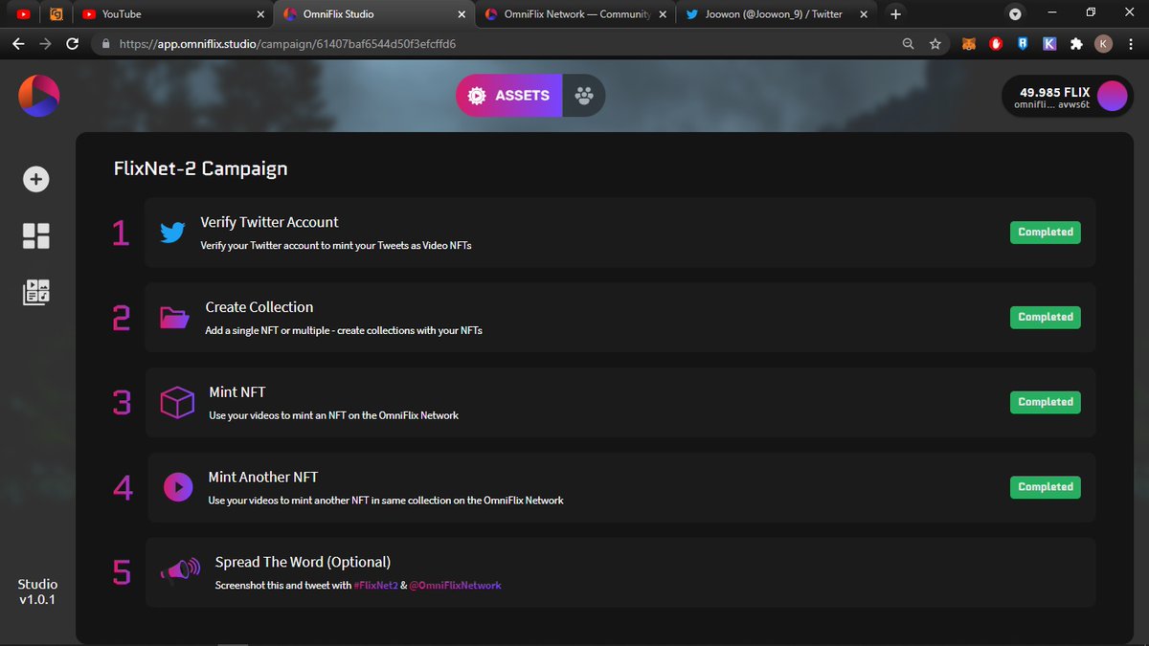Open the media library icon in sidebar
Viewport: 1149px width, 646px height.
coord(36,293)
